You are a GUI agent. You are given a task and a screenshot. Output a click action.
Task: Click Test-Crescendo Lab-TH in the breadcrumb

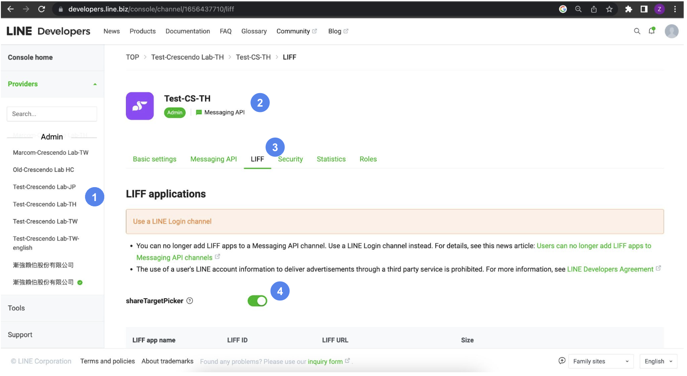coord(187,57)
